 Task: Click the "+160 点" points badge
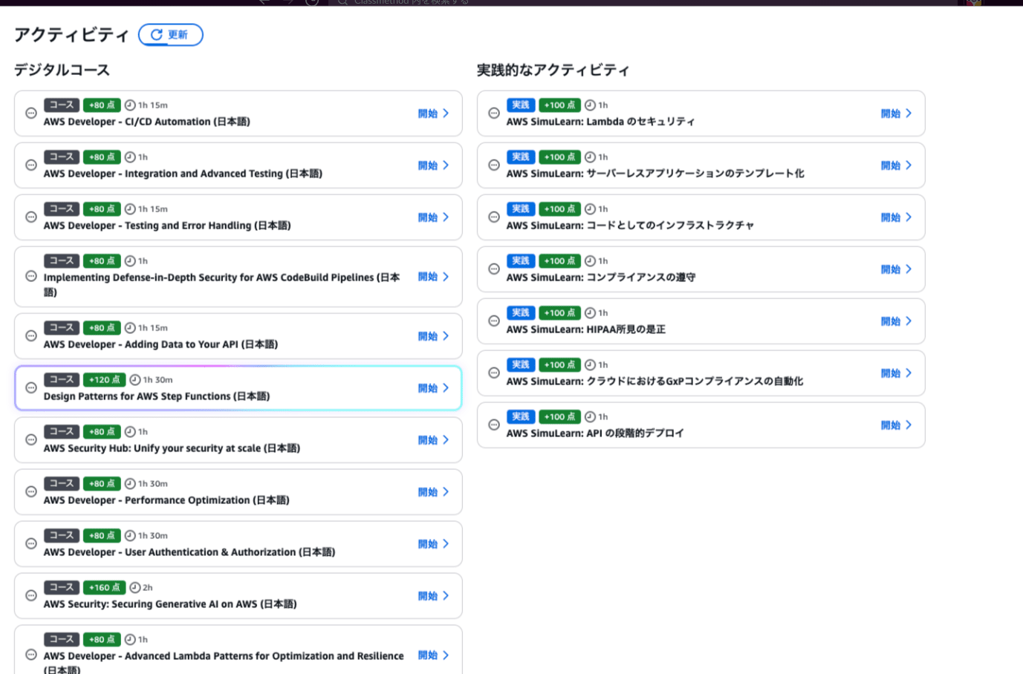point(104,588)
